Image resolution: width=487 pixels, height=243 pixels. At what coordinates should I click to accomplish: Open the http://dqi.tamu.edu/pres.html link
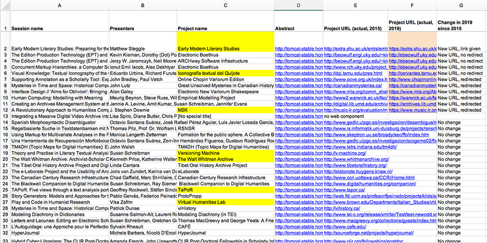point(353,73)
